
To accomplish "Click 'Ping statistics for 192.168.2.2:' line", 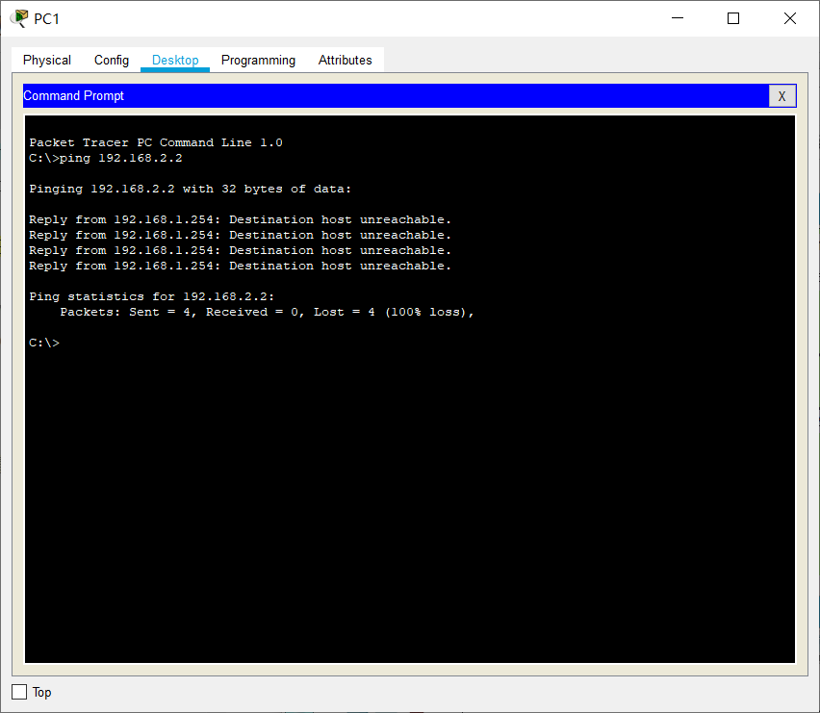I will (x=152, y=296).
